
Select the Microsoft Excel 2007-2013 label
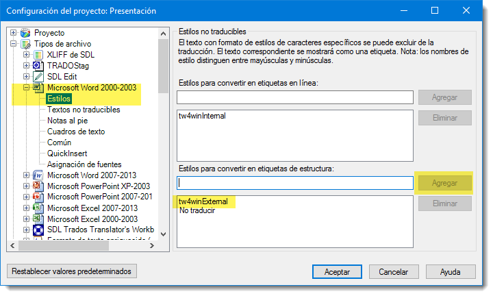tap(92, 208)
